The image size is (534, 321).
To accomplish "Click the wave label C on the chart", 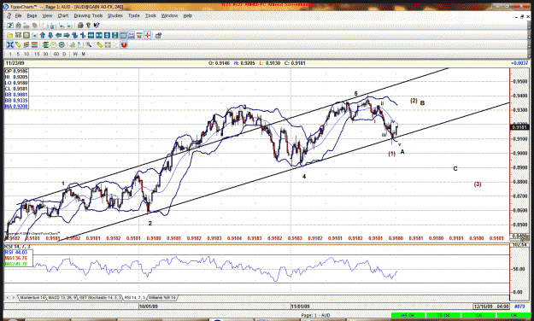I will (455, 169).
